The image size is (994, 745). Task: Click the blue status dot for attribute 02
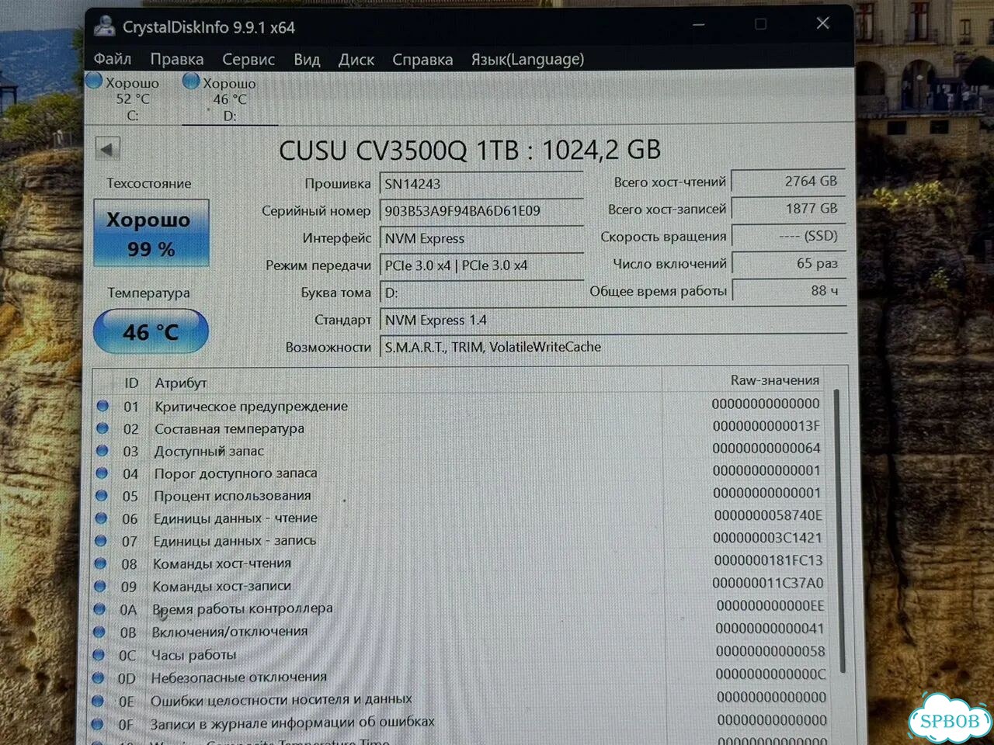click(102, 428)
